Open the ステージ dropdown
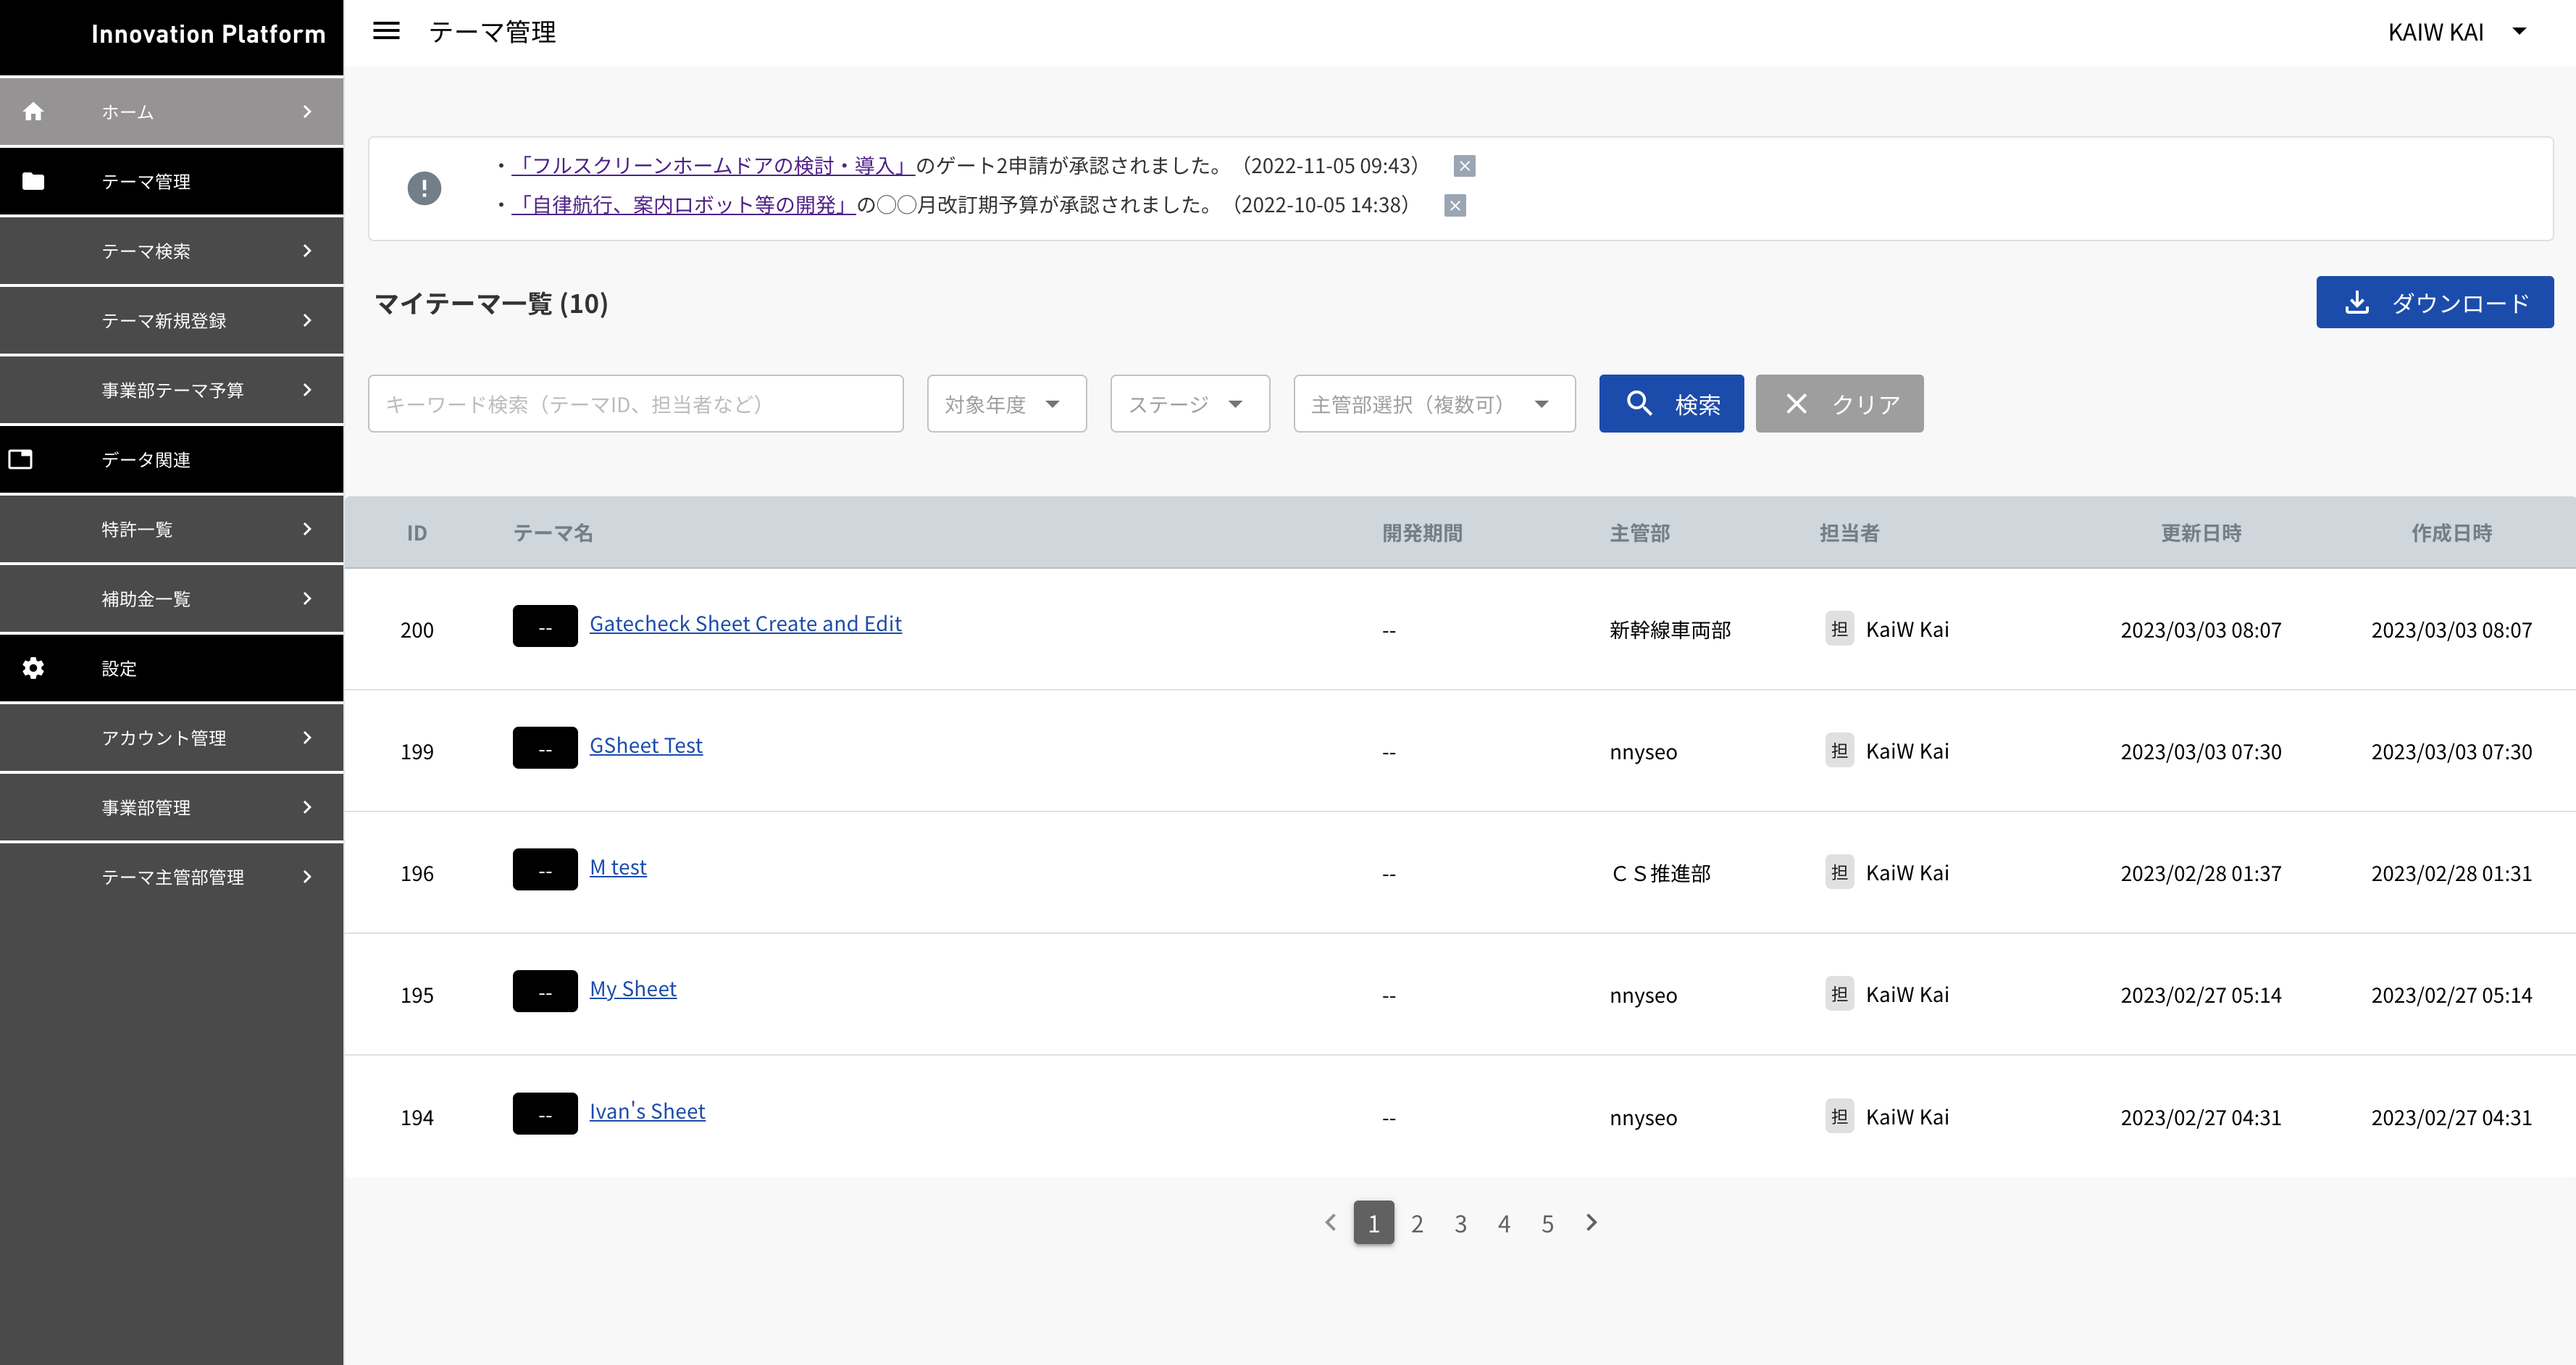2576x1365 pixels. point(1189,404)
